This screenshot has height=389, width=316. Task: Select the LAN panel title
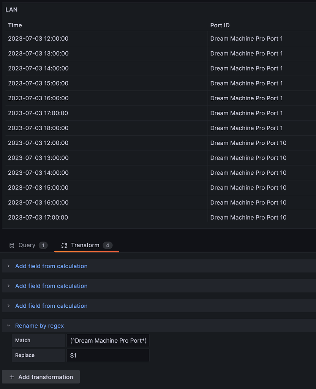11,9
